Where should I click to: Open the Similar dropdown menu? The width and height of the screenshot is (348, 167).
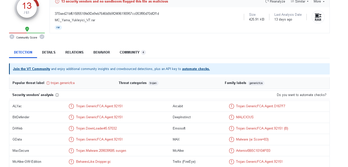click(x=300, y=1)
